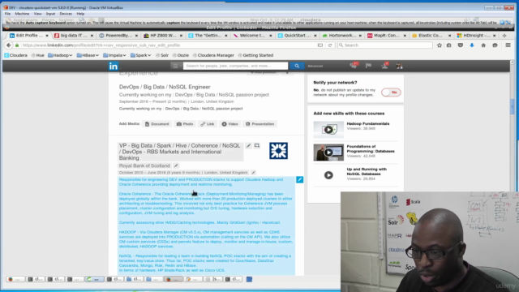The width and height of the screenshot is (519, 292).
Task: Play Hadoop Fundamentals course thumbnail
Action: [x=328, y=130]
